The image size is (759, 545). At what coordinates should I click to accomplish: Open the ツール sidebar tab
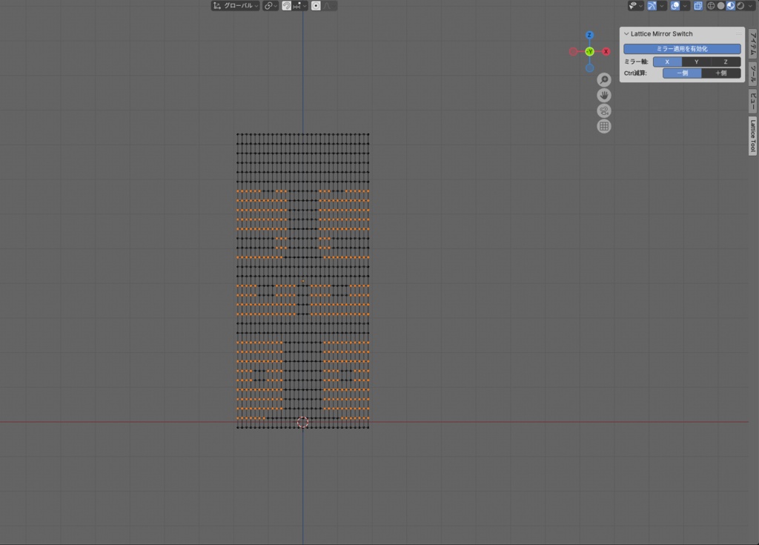coord(753,73)
